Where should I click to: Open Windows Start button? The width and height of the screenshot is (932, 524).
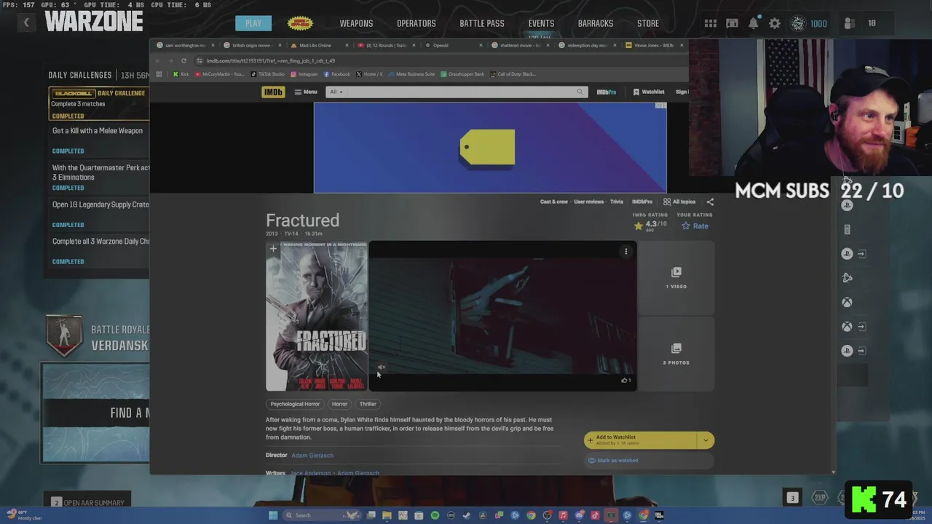click(x=273, y=515)
